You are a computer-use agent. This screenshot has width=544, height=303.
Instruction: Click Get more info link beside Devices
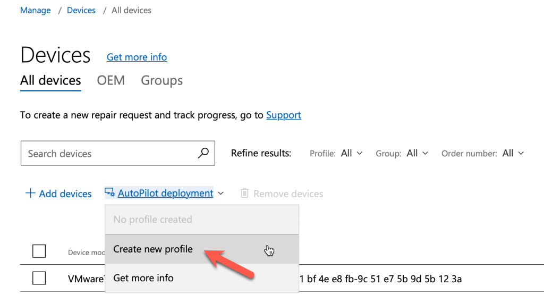click(137, 57)
